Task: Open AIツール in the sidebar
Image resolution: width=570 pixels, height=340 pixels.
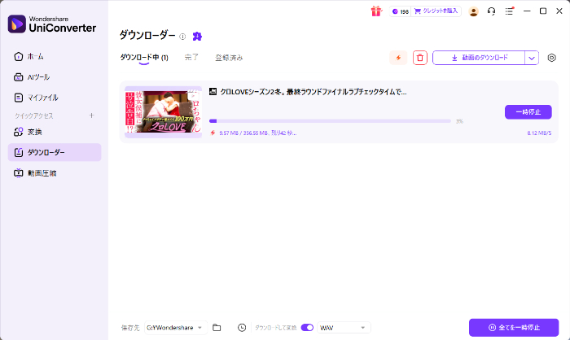Action: 55,77
